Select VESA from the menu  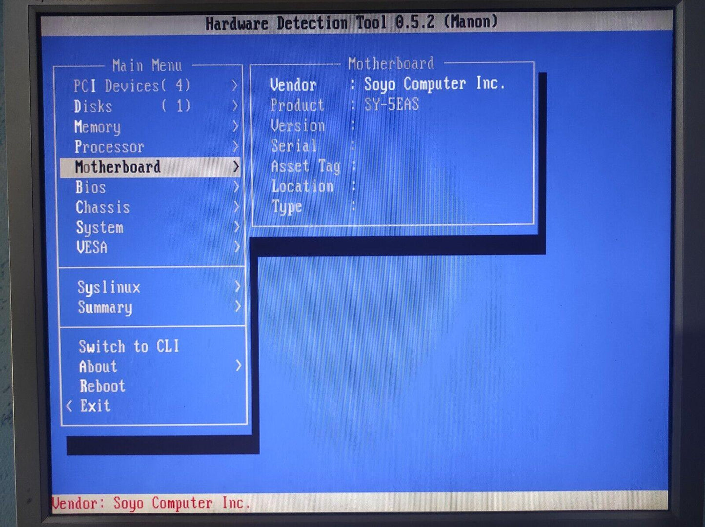pos(92,248)
